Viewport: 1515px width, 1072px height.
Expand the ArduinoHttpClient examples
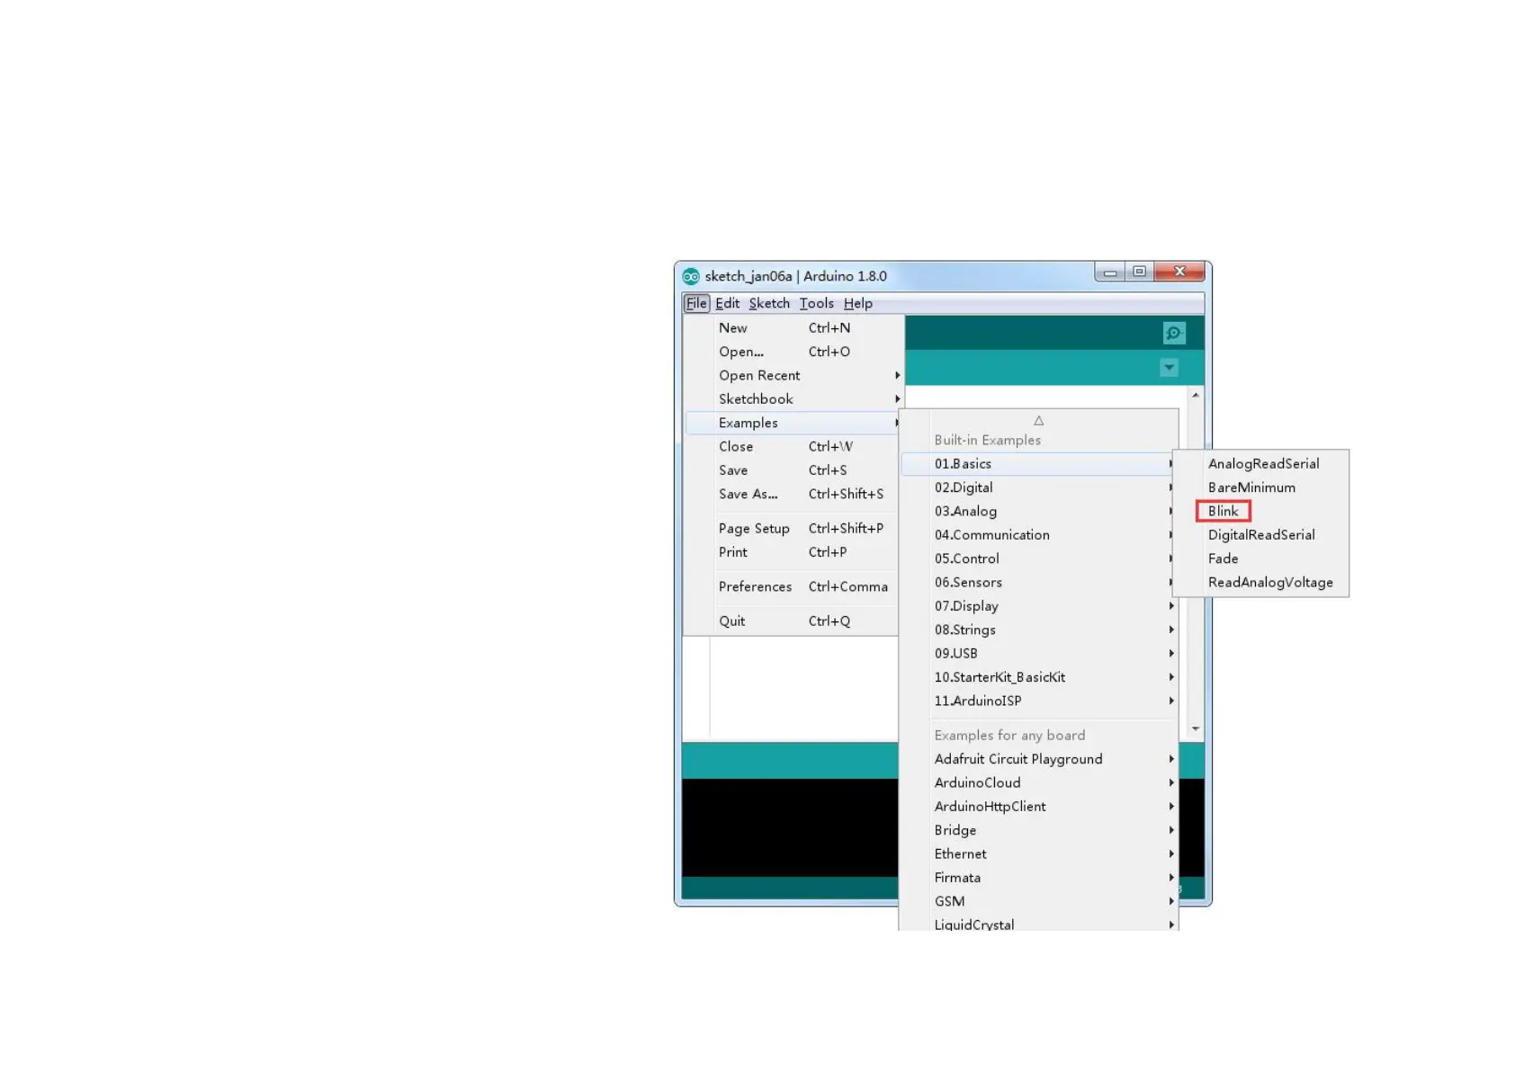(x=1039, y=807)
